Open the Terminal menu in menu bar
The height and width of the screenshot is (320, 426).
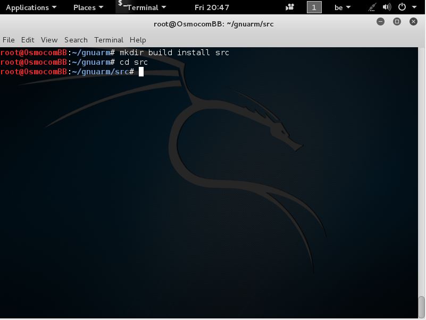pyautogui.click(x=108, y=40)
